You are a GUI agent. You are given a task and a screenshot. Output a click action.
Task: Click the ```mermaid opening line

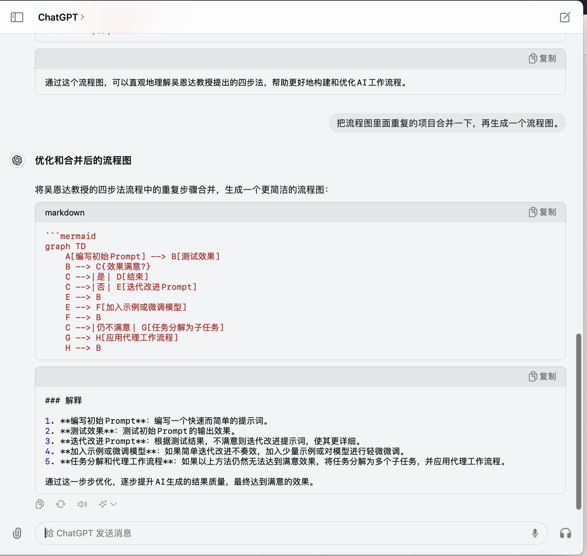point(70,236)
